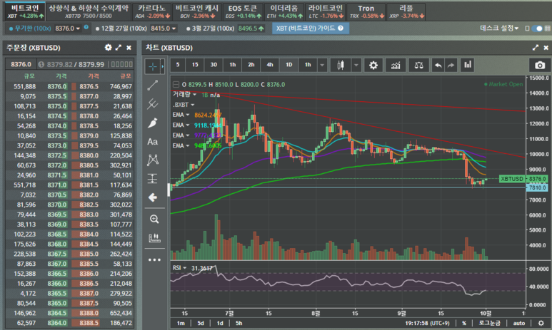552x330 pixels.
Task: Open perpetual 8376.0 contract dropdown
Action: click(68, 29)
